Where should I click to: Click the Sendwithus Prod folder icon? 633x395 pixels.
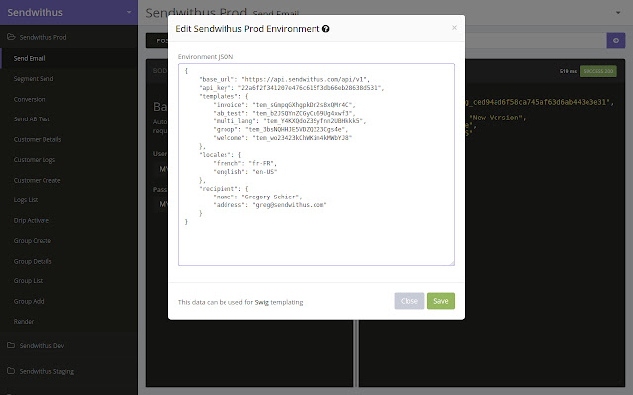(11, 38)
